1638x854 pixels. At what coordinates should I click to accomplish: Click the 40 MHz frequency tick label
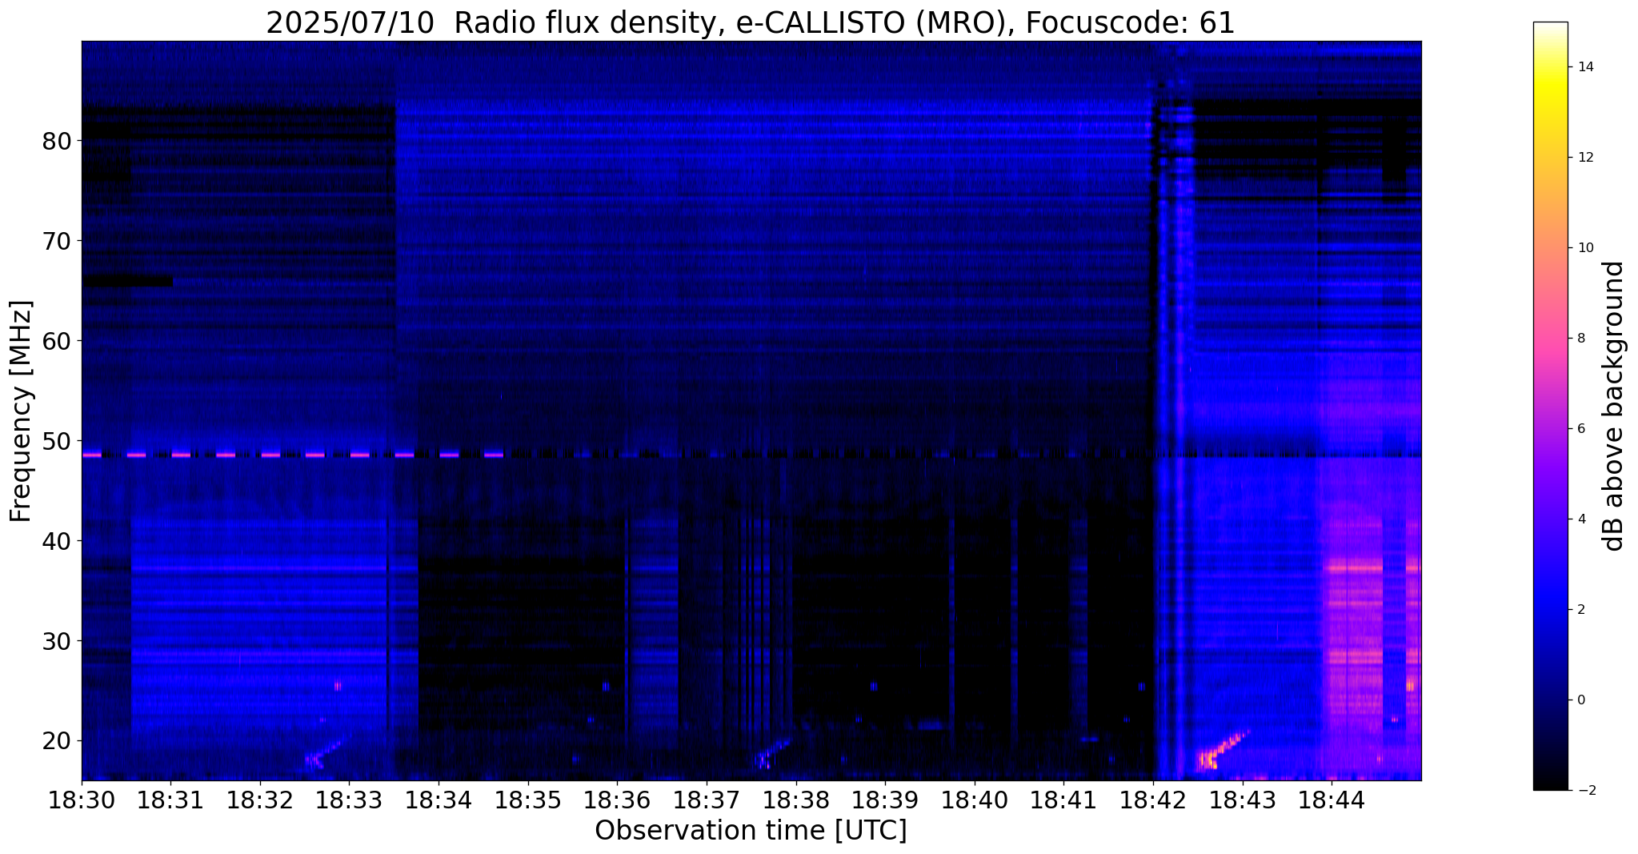click(x=56, y=542)
